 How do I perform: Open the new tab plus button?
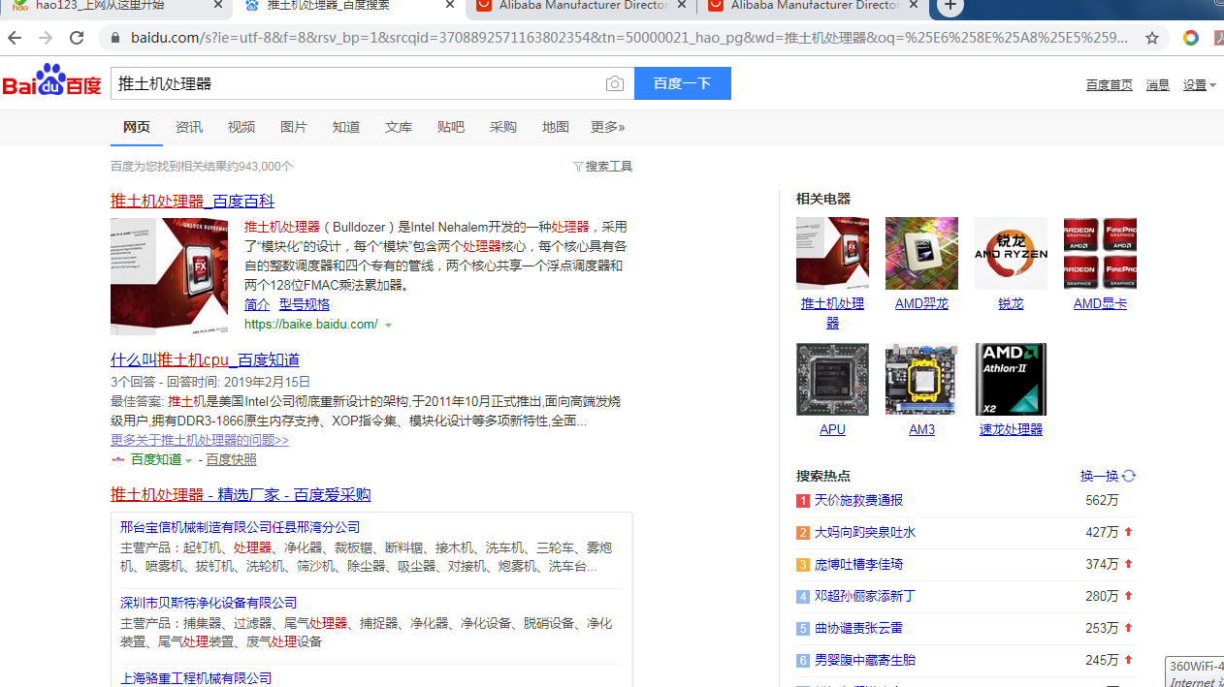950,6
